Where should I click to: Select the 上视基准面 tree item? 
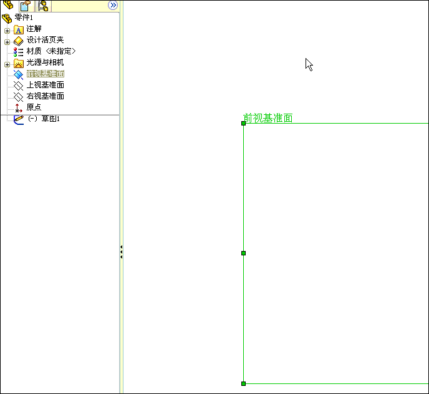point(45,85)
